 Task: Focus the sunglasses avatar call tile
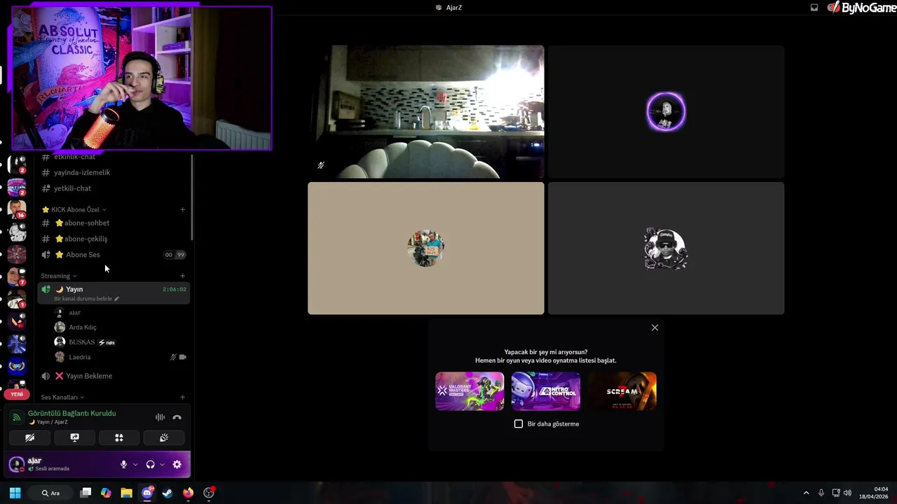click(x=666, y=248)
